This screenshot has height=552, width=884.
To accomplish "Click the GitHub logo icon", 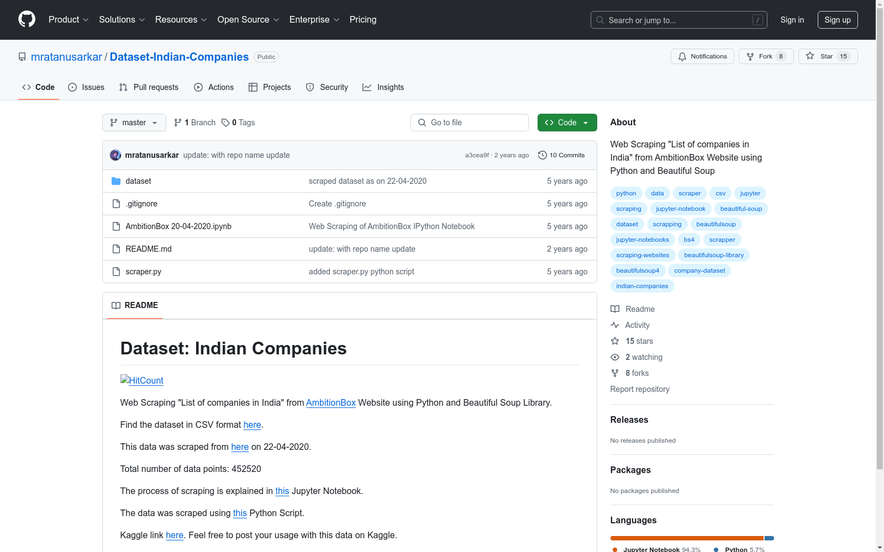I will pyautogui.click(x=27, y=19).
